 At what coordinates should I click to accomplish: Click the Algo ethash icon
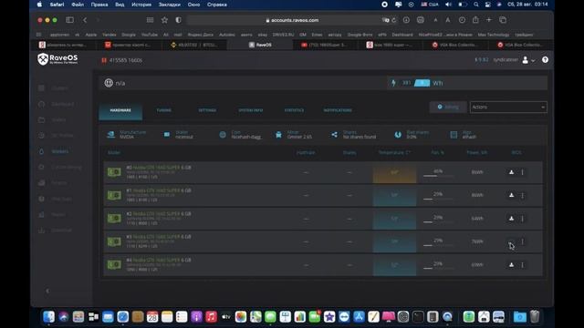[x=454, y=135]
